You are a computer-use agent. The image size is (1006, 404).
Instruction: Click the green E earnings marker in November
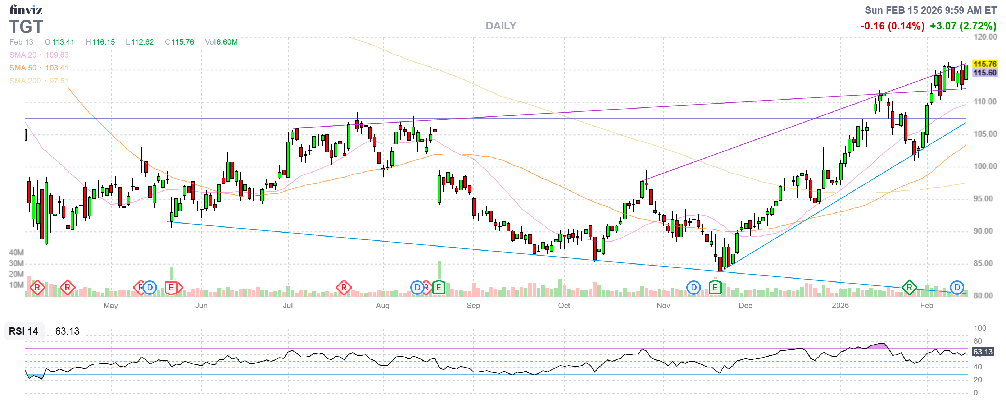click(715, 288)
